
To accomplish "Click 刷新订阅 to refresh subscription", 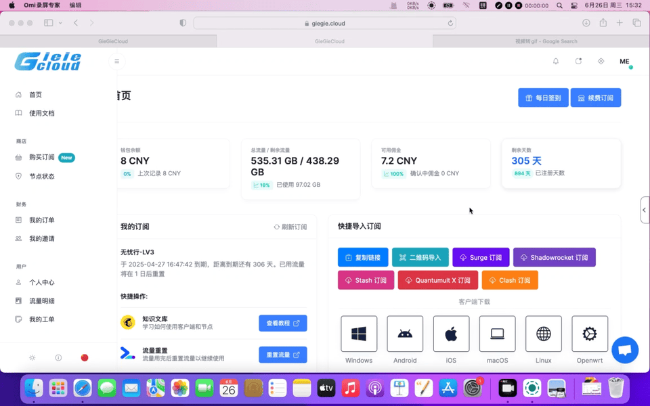I will pos(290,227).
